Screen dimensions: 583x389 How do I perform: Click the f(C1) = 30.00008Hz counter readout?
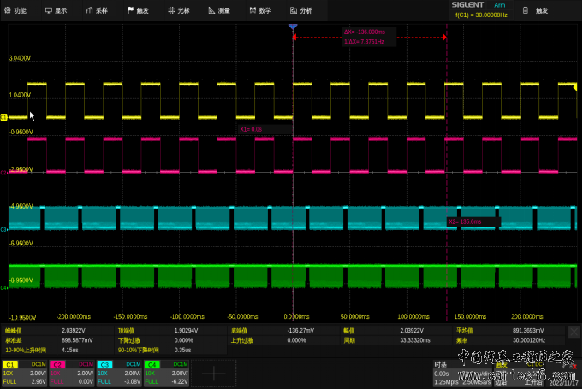pyautogui.click(x=481, y=15)
